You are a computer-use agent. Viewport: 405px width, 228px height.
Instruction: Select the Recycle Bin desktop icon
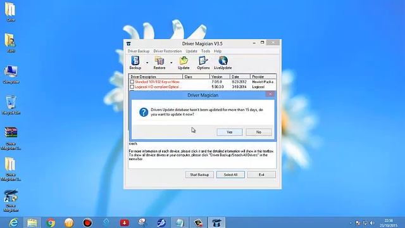click(11, 105)
